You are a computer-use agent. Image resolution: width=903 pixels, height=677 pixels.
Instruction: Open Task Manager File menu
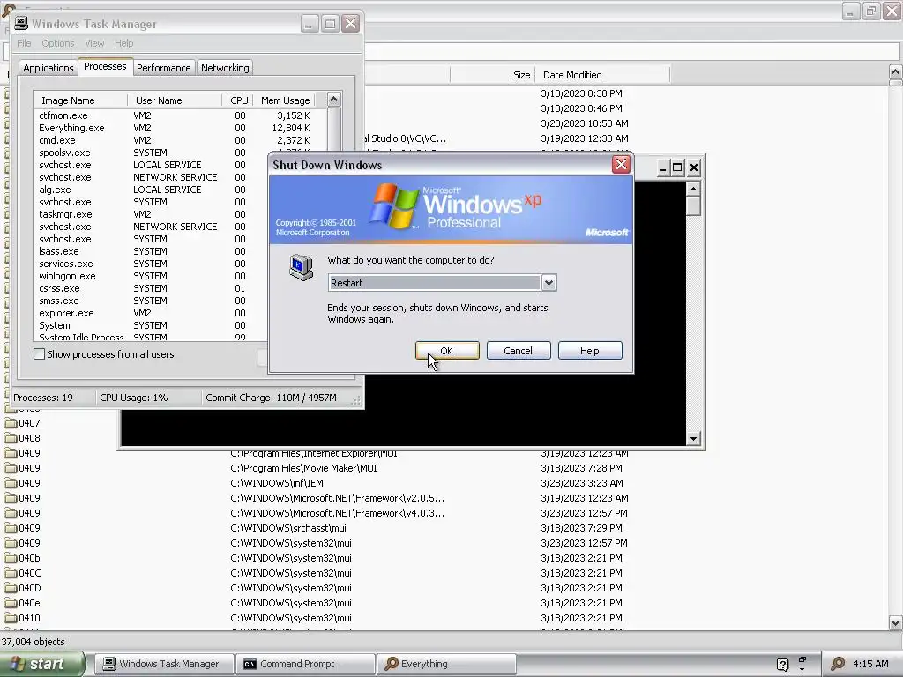[24, 43]
